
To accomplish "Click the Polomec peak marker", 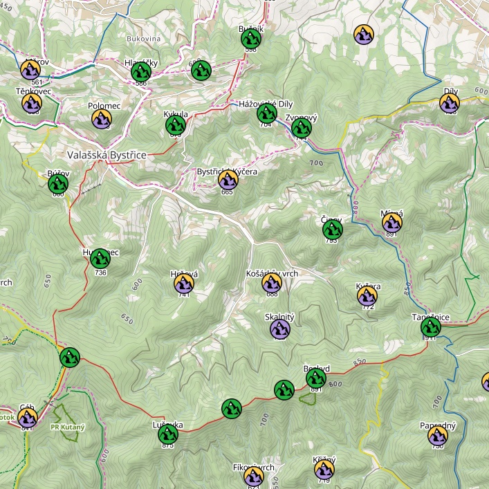I will (102, 119).
